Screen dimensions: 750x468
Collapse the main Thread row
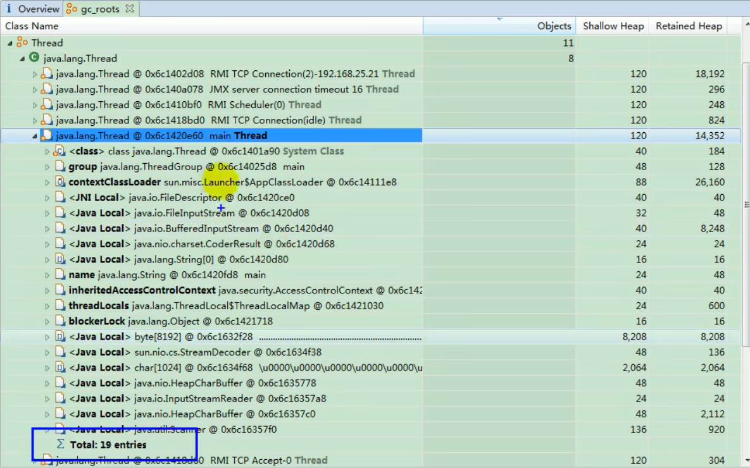pos(34,136)
